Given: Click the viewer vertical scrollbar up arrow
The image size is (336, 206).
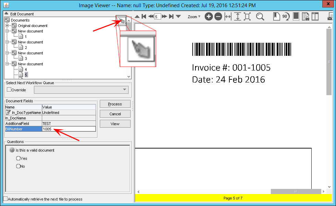Looking at the screenshot, I should (x=329, y=27).
